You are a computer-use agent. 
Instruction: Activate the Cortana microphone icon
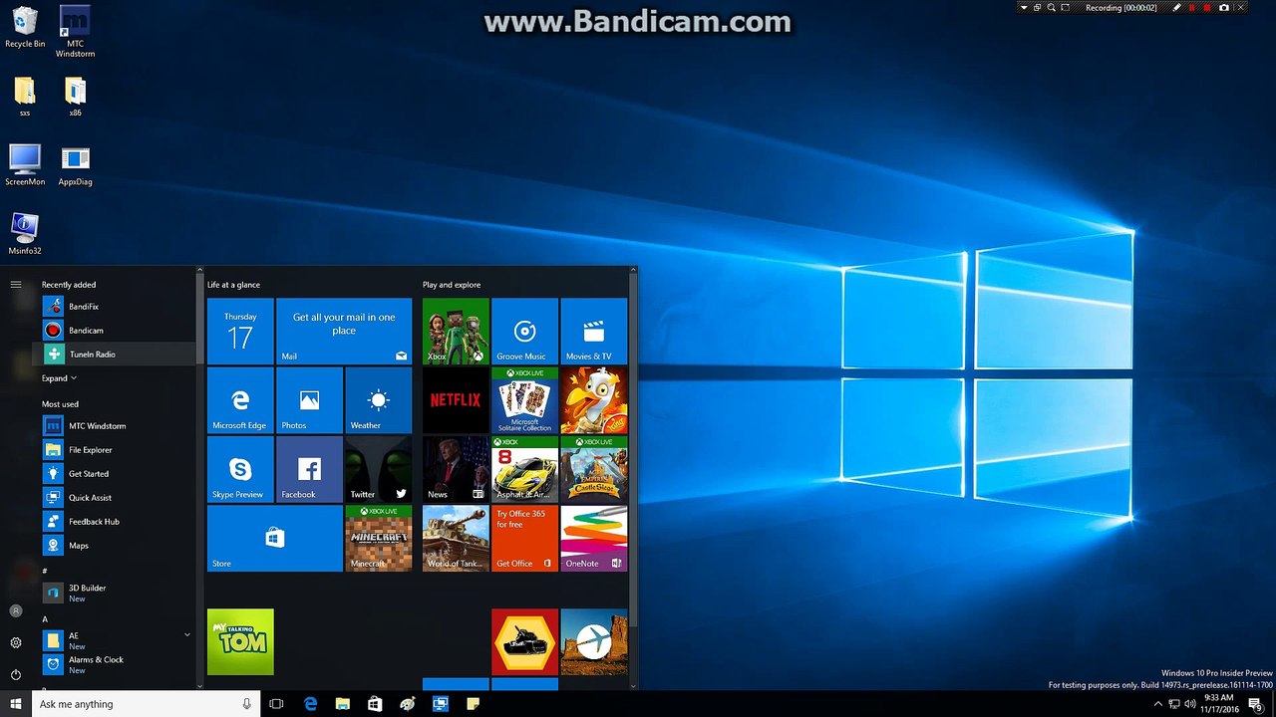(x=247, y=704)
